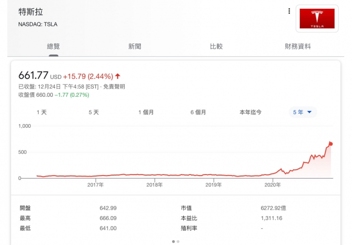Click the 開盤 label

coord(25,208)
